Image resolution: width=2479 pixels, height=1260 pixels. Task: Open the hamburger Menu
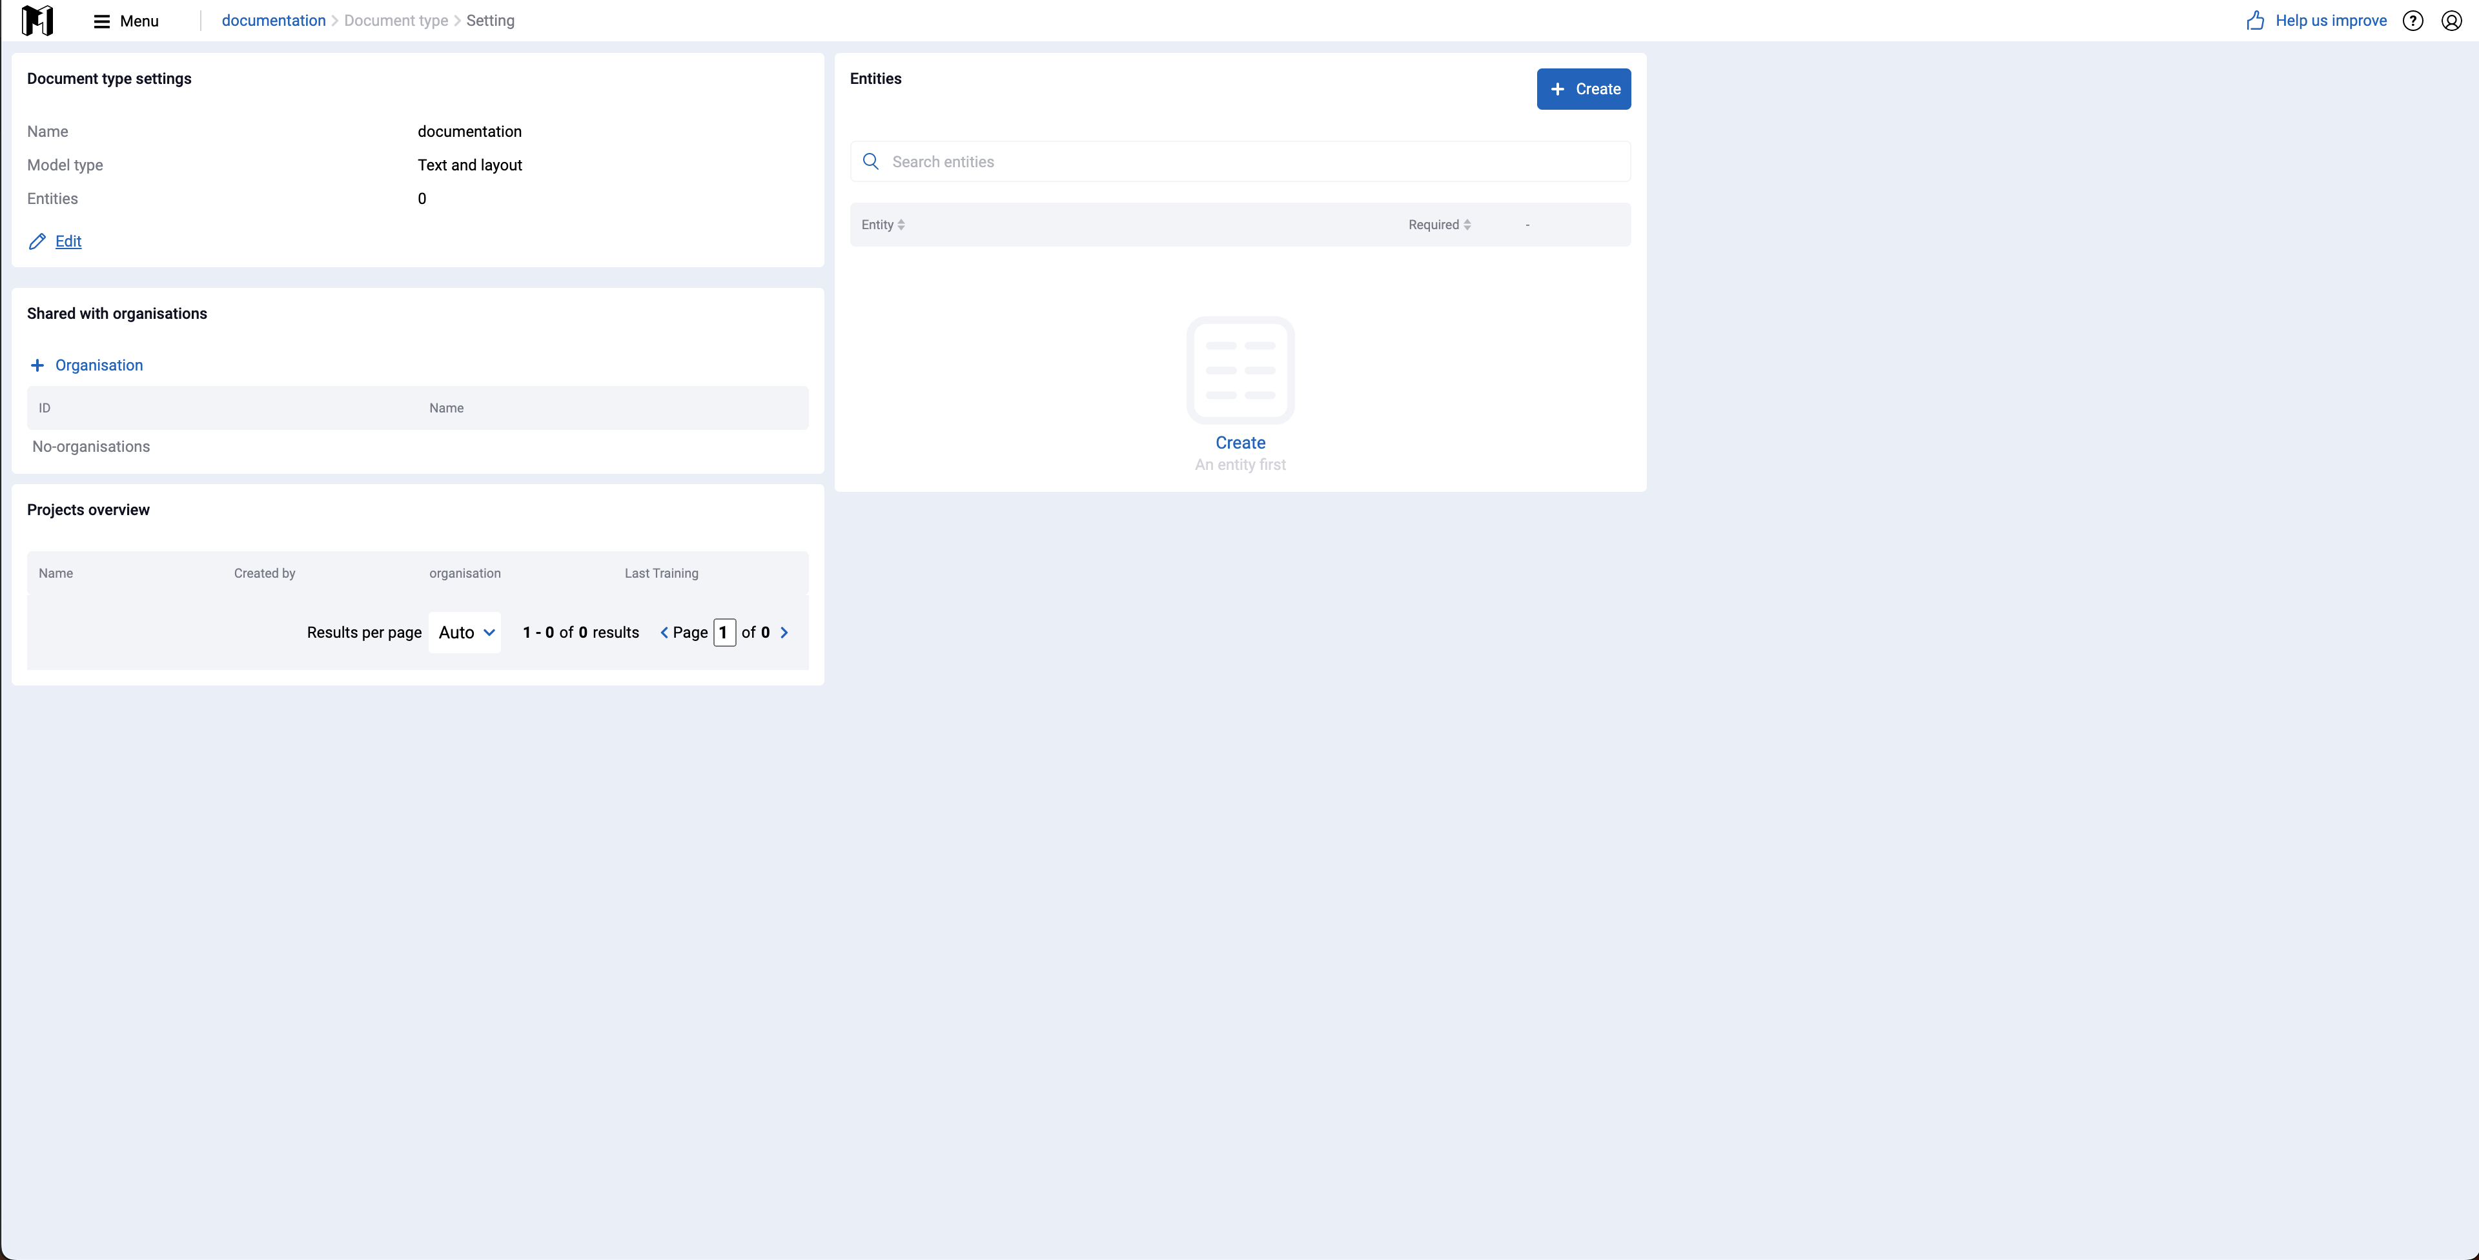coord(126,21)
